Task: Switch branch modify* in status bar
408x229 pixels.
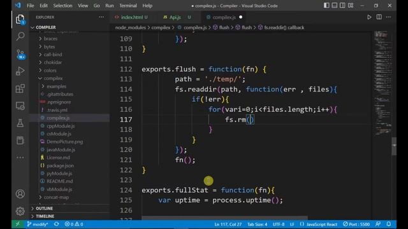Action: pyautogui.click(x=38, y=224)
